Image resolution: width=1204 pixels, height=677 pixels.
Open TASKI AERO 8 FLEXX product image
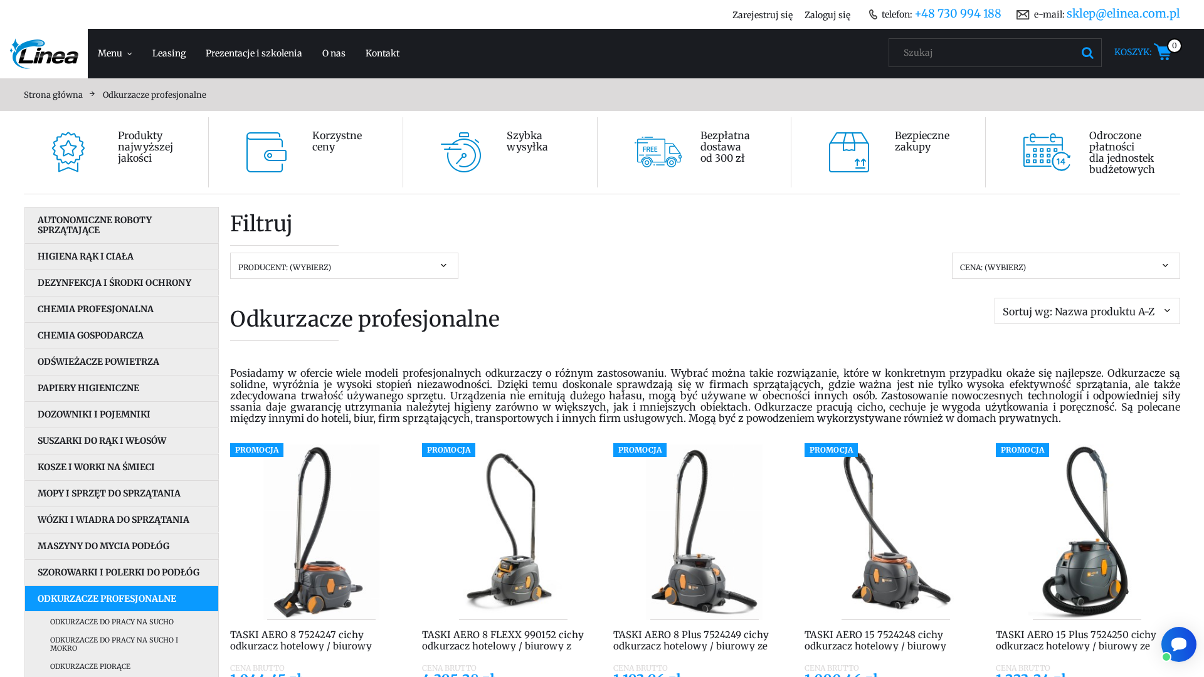click(x=513, y=532)
